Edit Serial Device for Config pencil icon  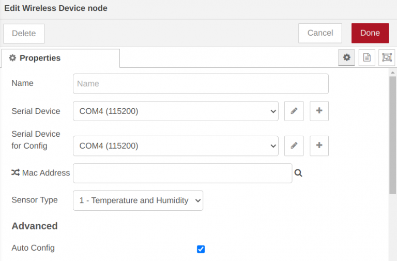[x=294, y=146]
